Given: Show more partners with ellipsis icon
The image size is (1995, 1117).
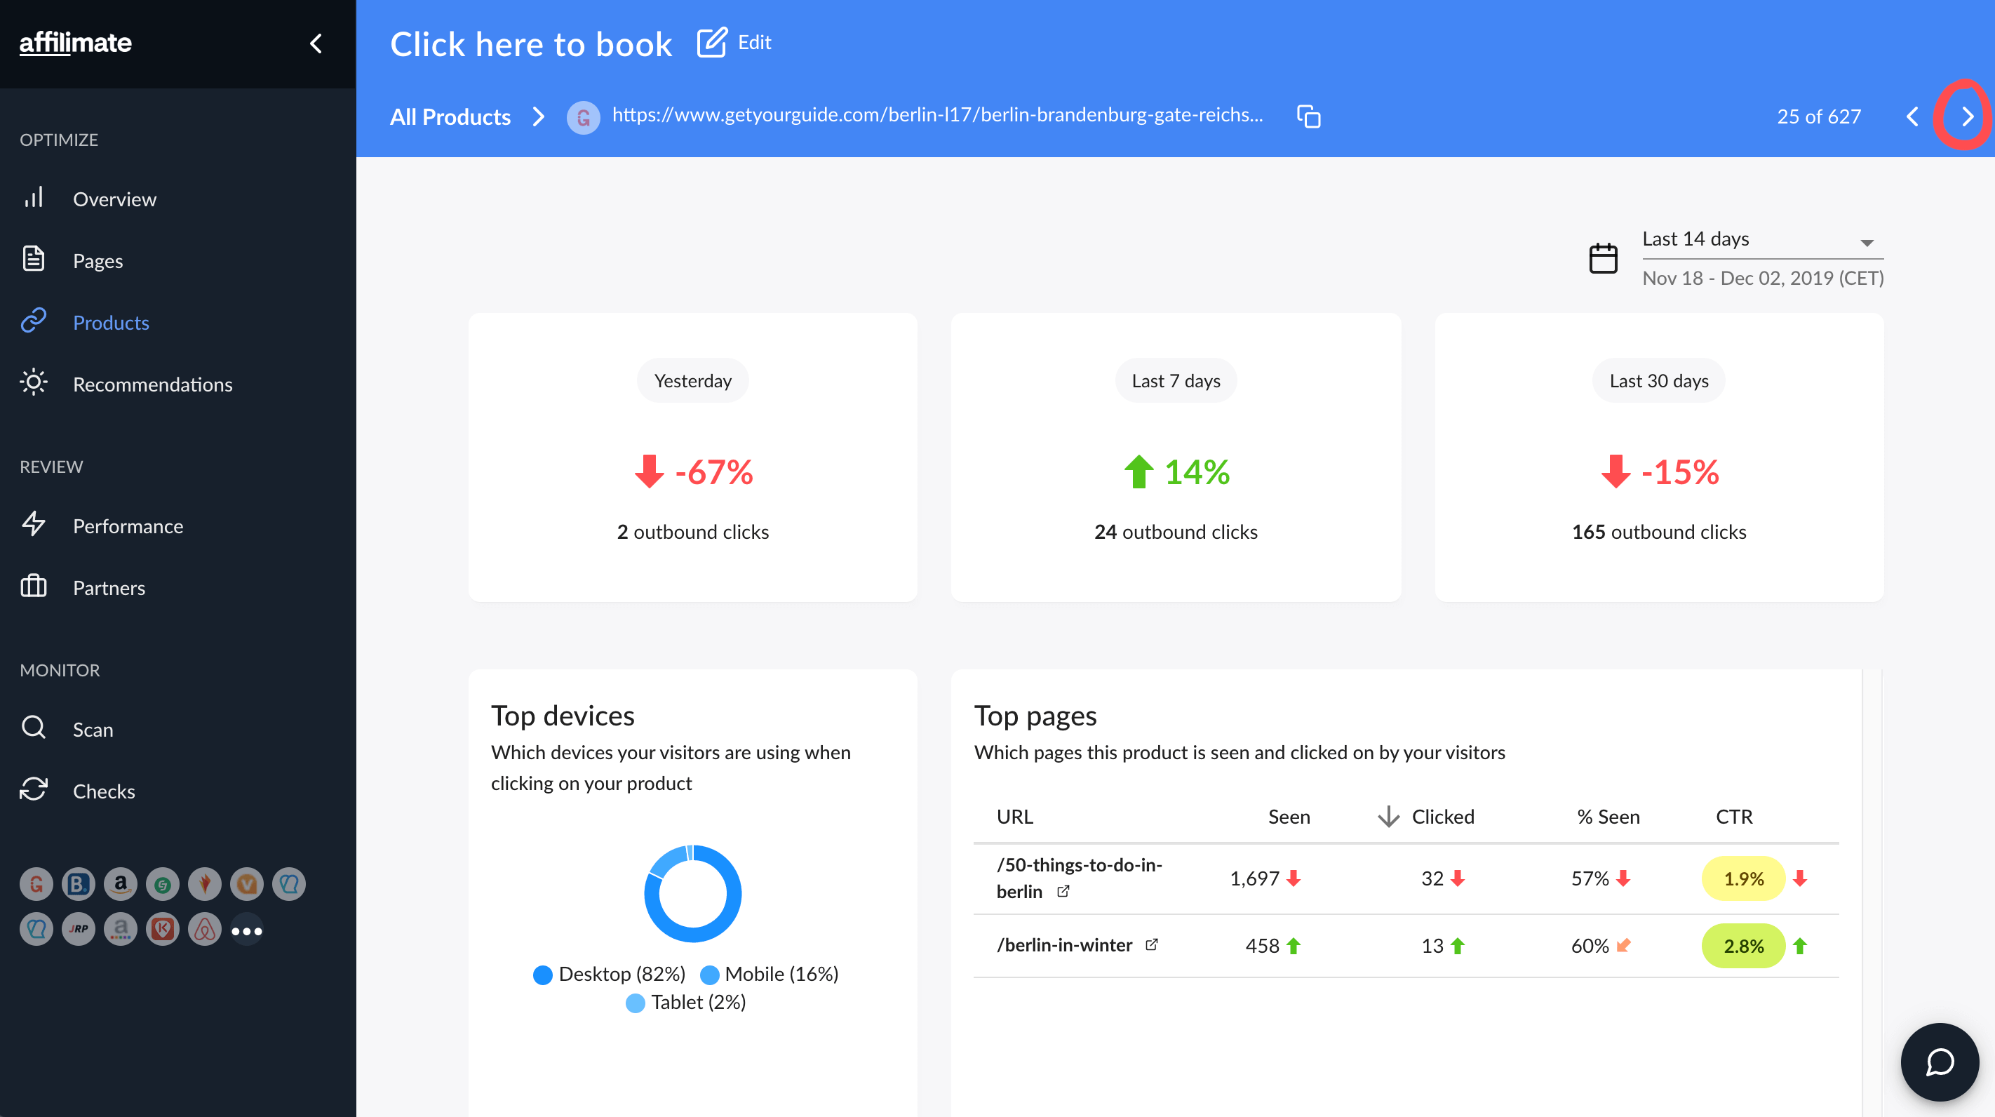Looking at the screenshot, I should pos(247,930).
